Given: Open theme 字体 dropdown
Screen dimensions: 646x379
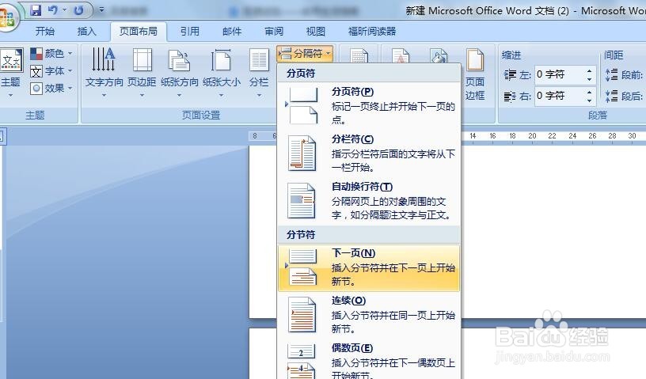Looking at the screenshot, I should click(51, 71).
